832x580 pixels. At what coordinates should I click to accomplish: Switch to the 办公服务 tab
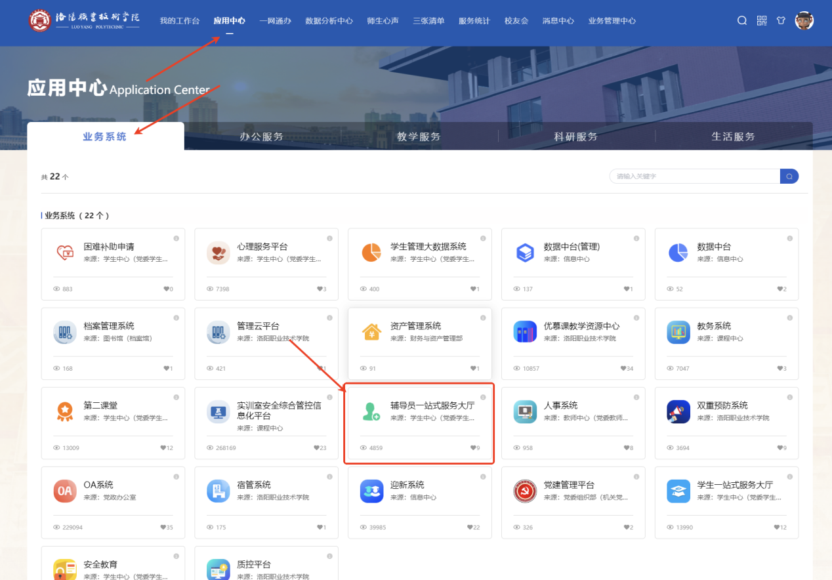pos(262,136)
